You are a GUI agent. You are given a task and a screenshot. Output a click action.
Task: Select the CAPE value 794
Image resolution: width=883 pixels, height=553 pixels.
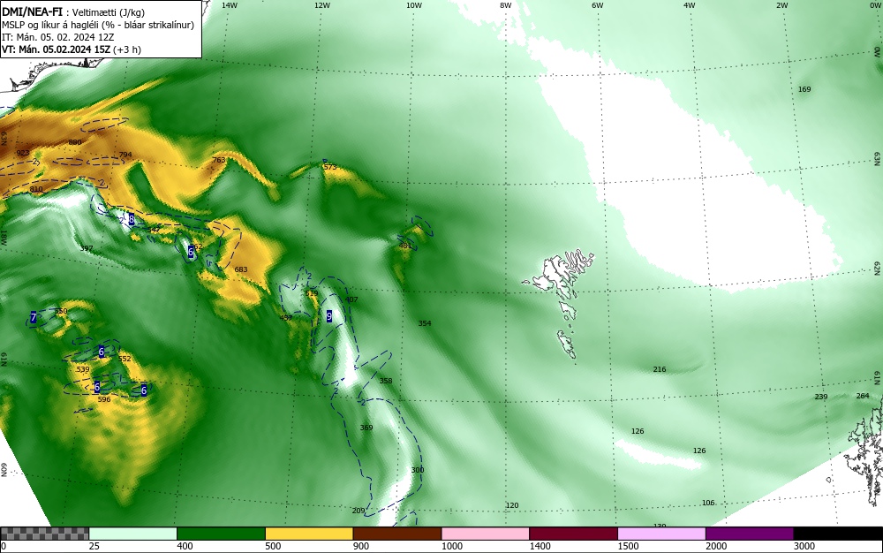tap(125, 155)
